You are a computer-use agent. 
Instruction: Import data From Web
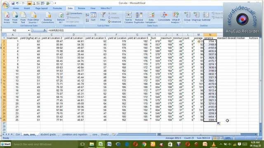(x=15, y=17)
